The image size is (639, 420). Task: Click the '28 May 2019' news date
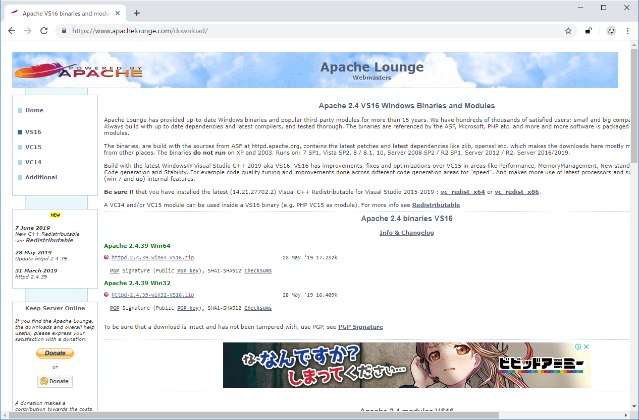pos(33,253)
